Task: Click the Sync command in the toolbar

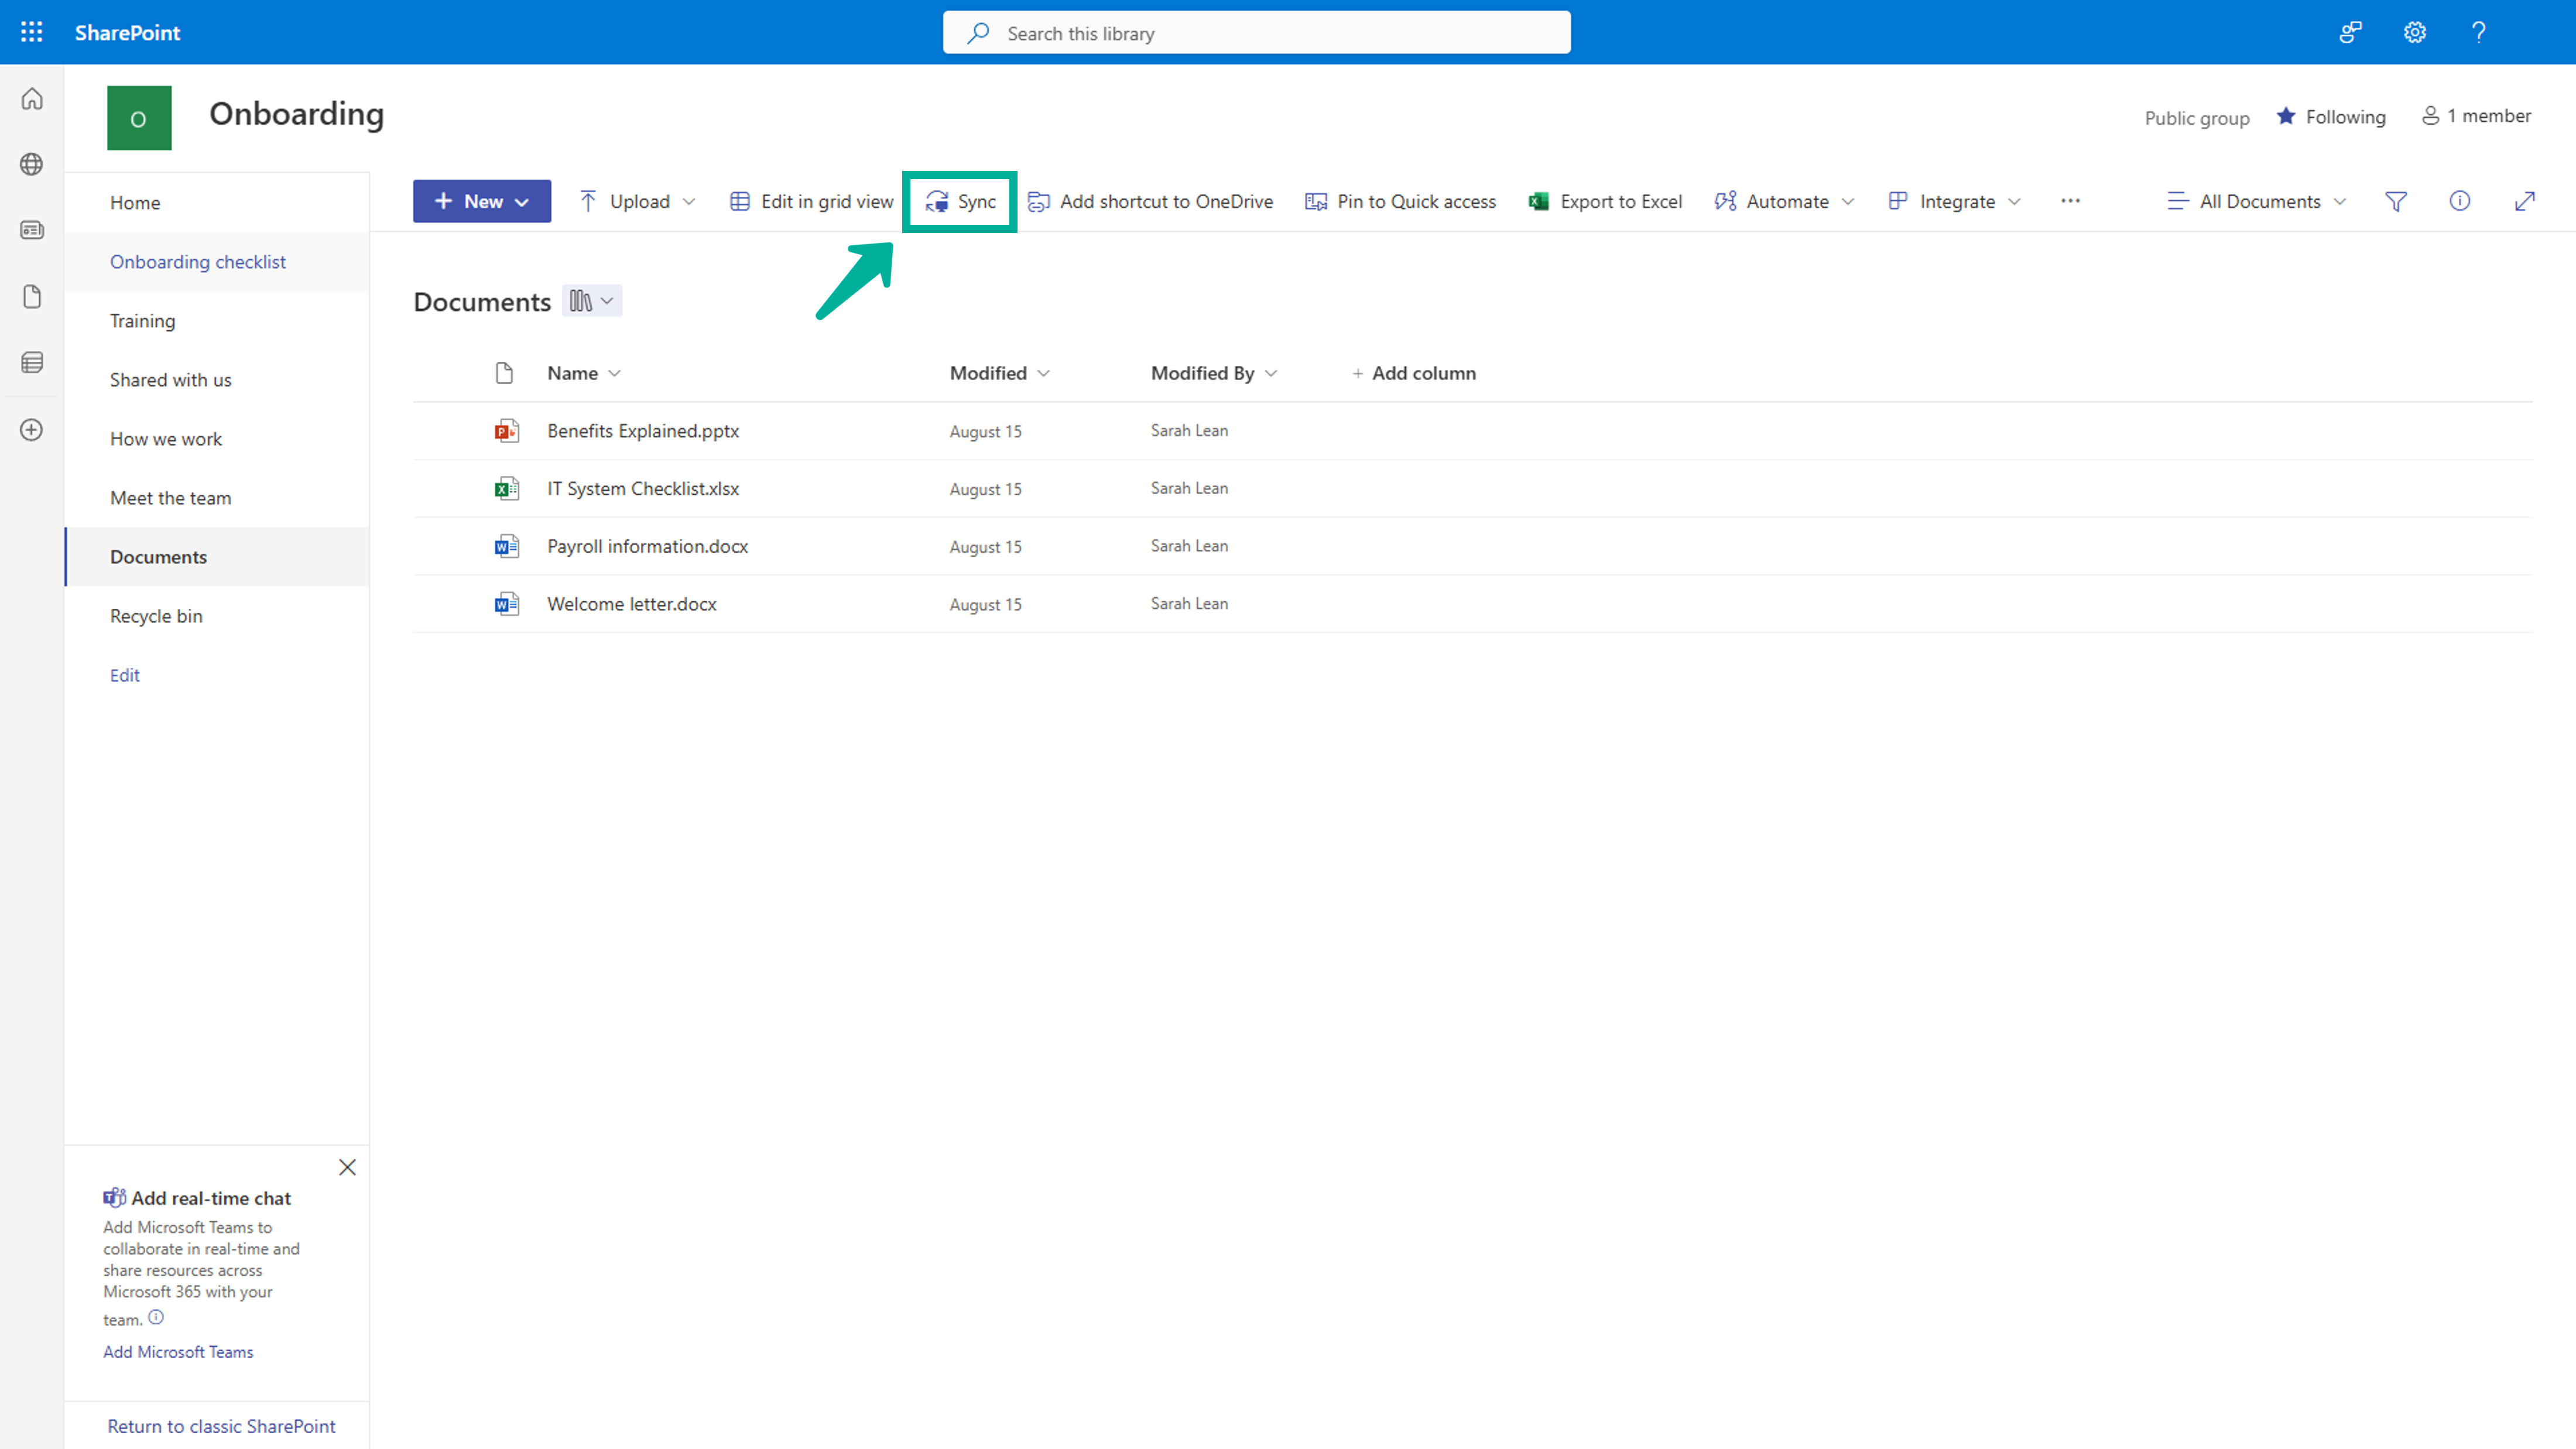Action: 959,201
